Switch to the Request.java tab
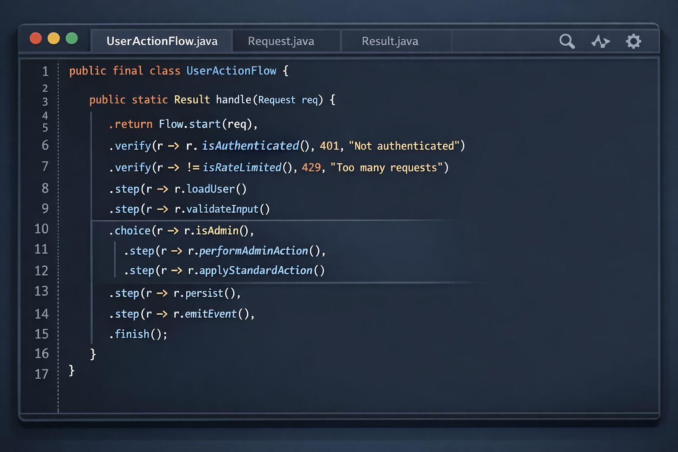The image size is (678, 452). (x=281, y=41)
